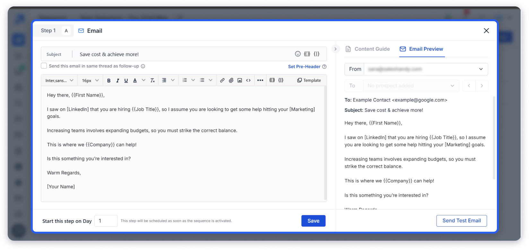Select the Email Preview tab
The image size is (529, 250).
pos(421,49)
